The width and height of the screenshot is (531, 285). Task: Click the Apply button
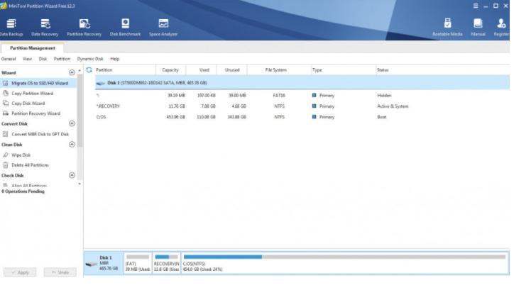point(20,272)
